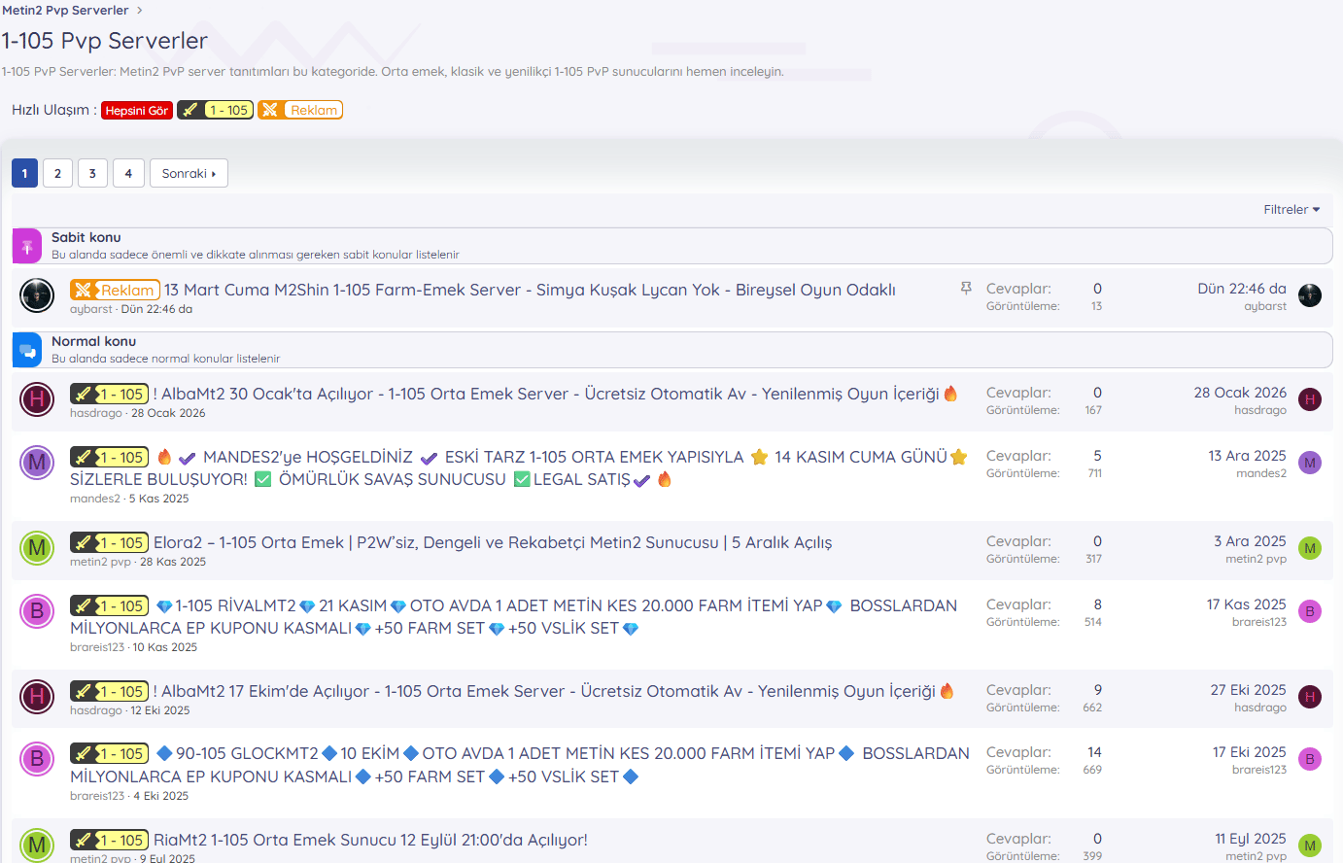Open RiaMt2 1-105 Orta Emek Sunucu thread
Image resolution: width=1343 pixels, height=863 pixels.
pyautogui.click(x=370, y=840)
